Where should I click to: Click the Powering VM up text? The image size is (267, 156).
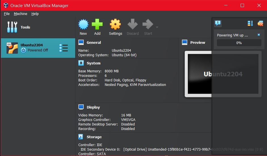coord(232,35)
